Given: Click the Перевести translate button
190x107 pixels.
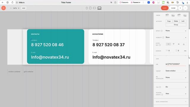Looking at the screenshot, I should pyautogui.click(x=135, y=2).
